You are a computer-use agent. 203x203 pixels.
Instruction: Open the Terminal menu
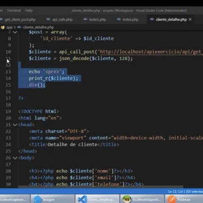pyautogui.click(x=14, y=11)
